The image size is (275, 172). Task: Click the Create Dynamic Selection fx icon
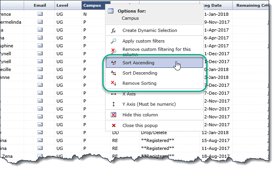tap(113, 30)
